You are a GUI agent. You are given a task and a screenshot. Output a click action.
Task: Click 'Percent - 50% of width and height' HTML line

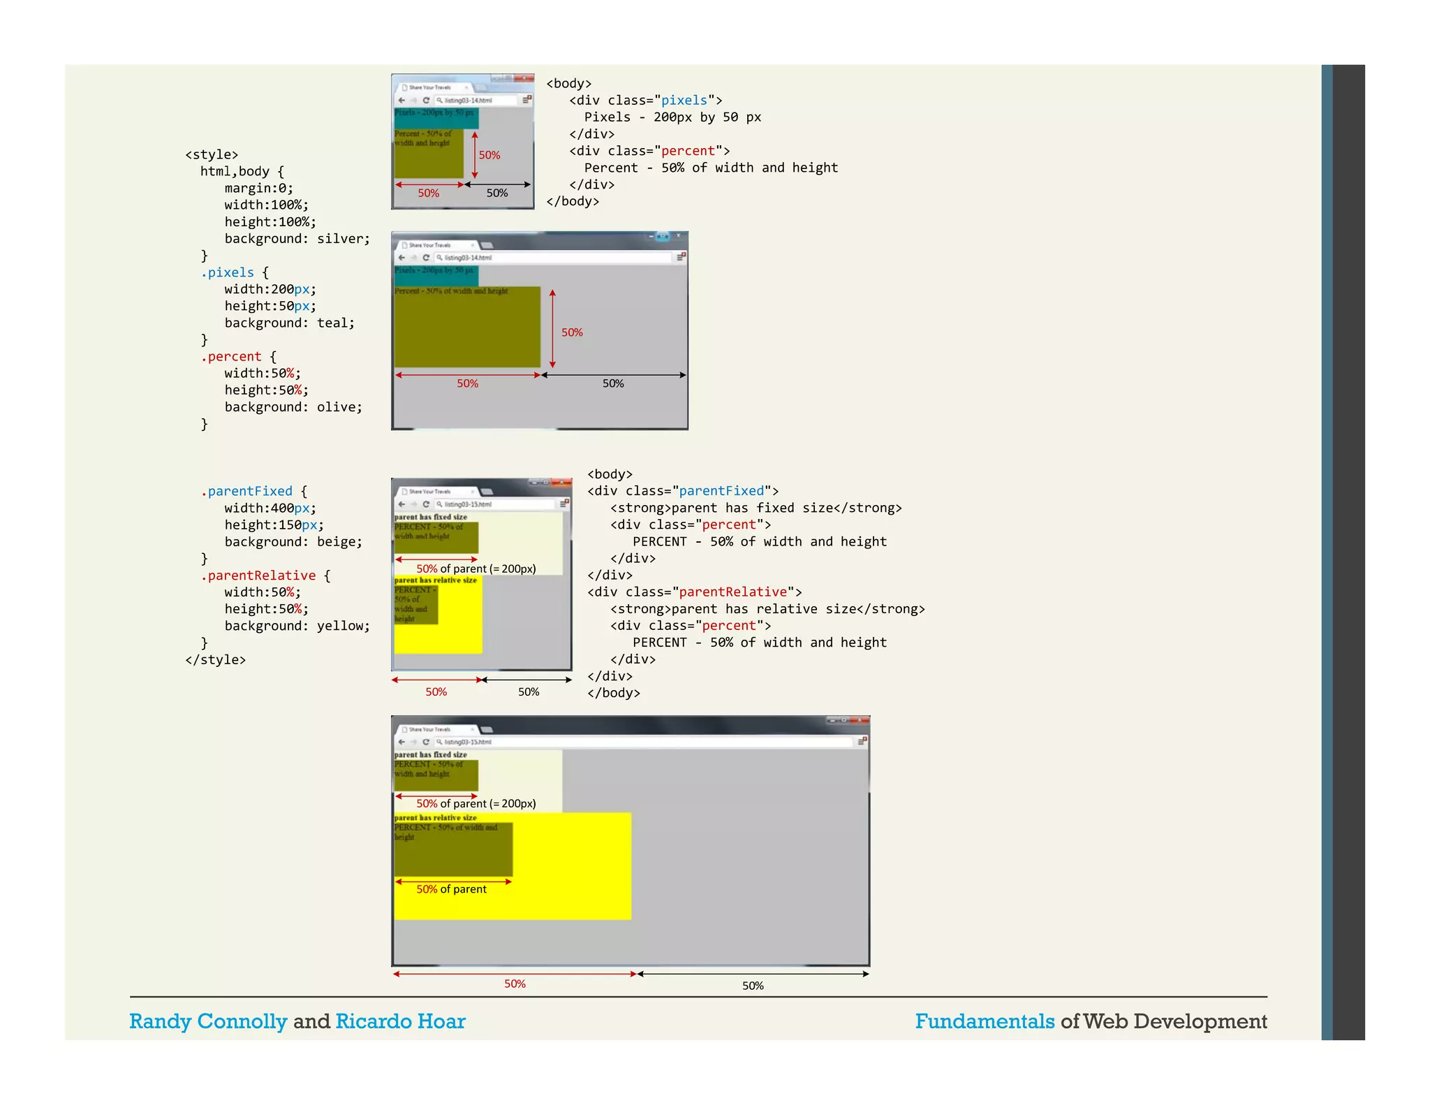click(x=712, y=168)
